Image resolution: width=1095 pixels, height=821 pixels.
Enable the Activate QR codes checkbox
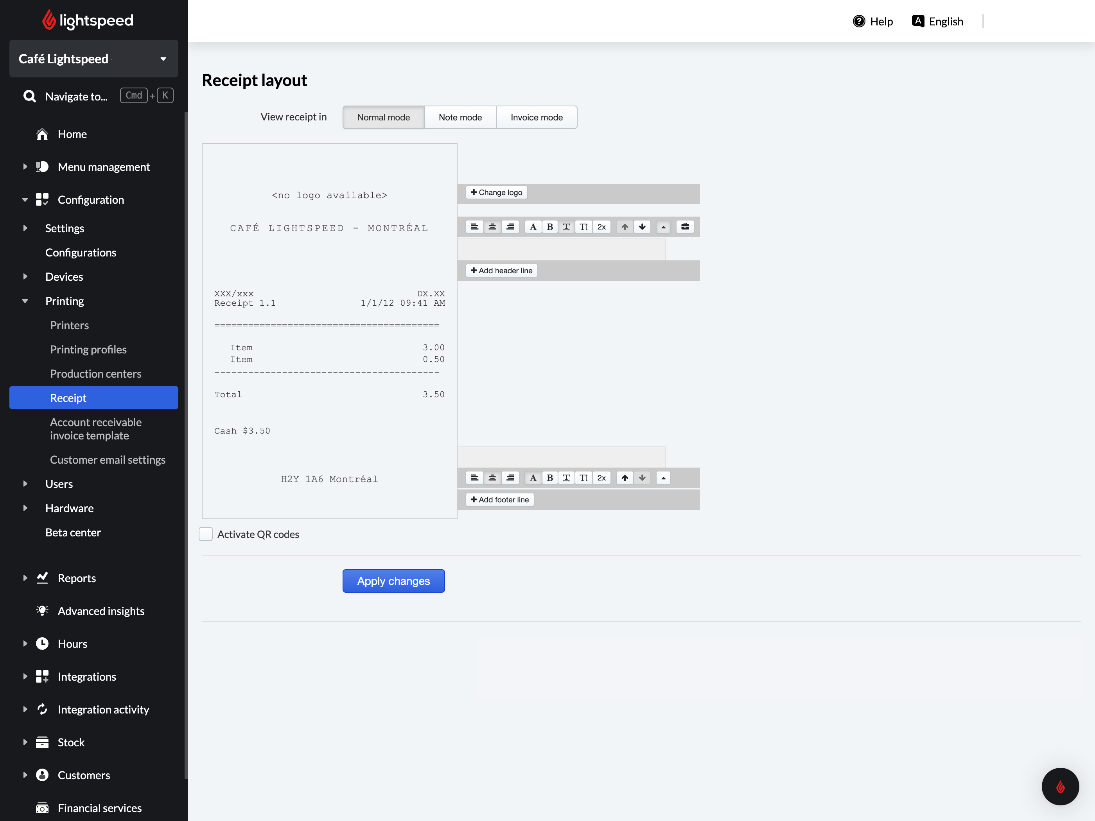(206, 534)
